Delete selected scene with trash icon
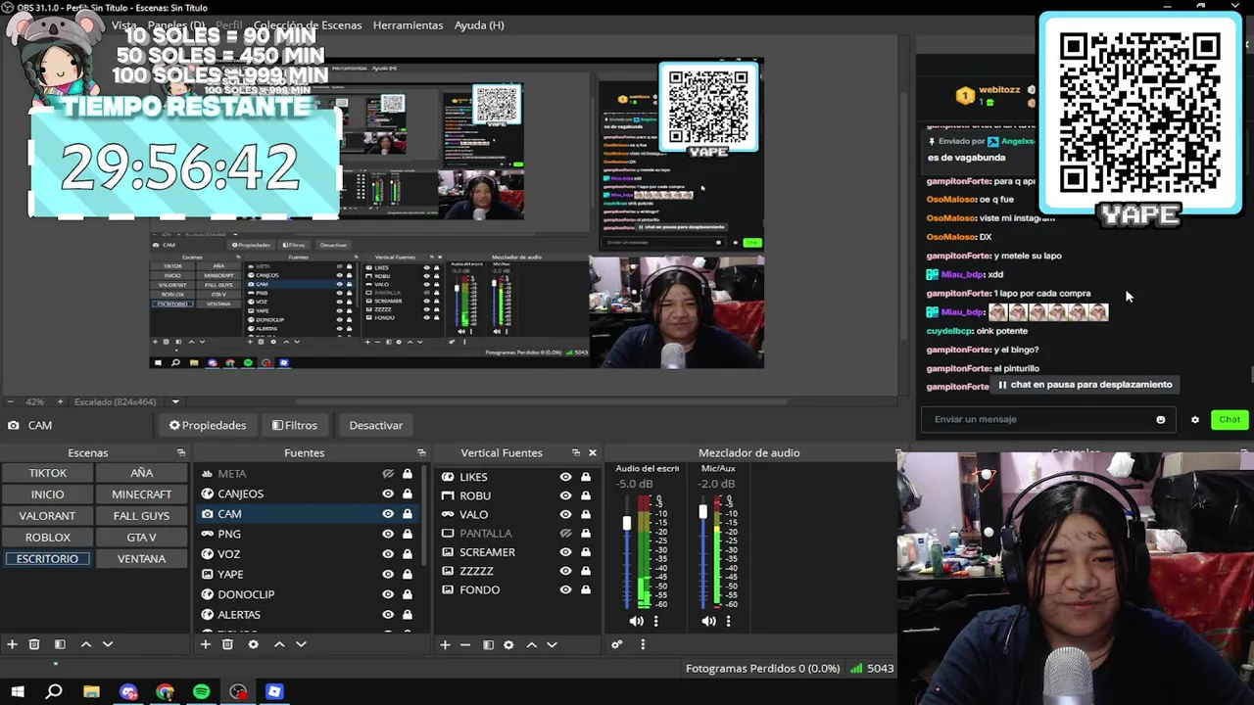 34,644
